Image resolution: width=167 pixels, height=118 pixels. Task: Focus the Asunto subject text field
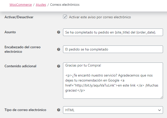click(x=113, y=32)
